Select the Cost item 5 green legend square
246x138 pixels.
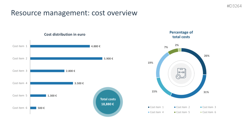click(175, 112)
